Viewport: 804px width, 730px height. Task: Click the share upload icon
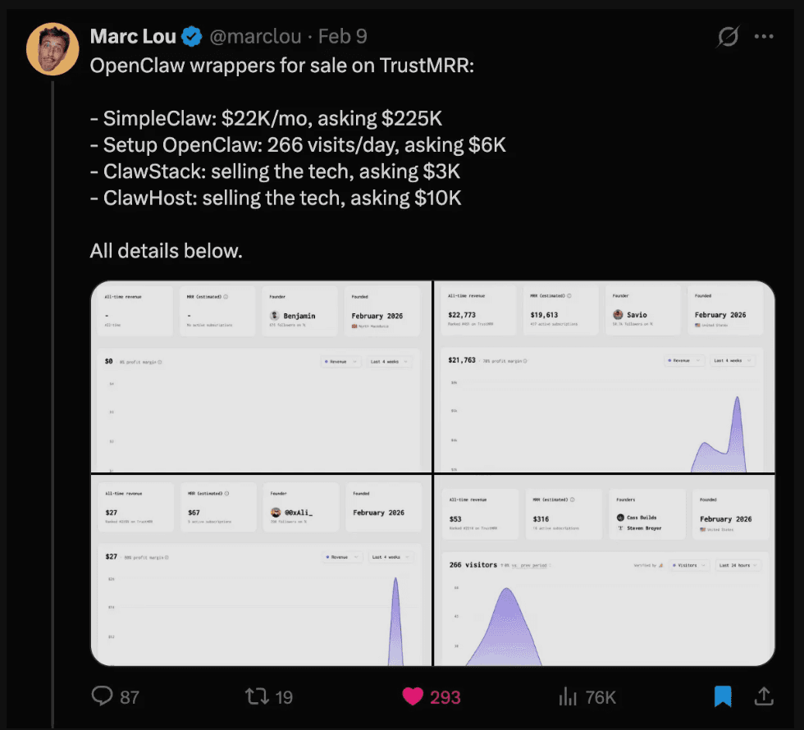pyautogui.click(x=764, y=696)
